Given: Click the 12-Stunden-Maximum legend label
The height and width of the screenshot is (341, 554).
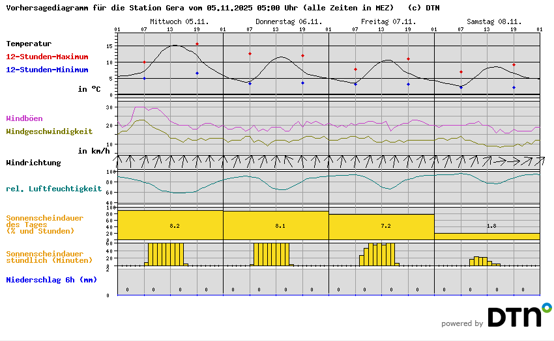Looking at the screenshot, I should (47, 57).
